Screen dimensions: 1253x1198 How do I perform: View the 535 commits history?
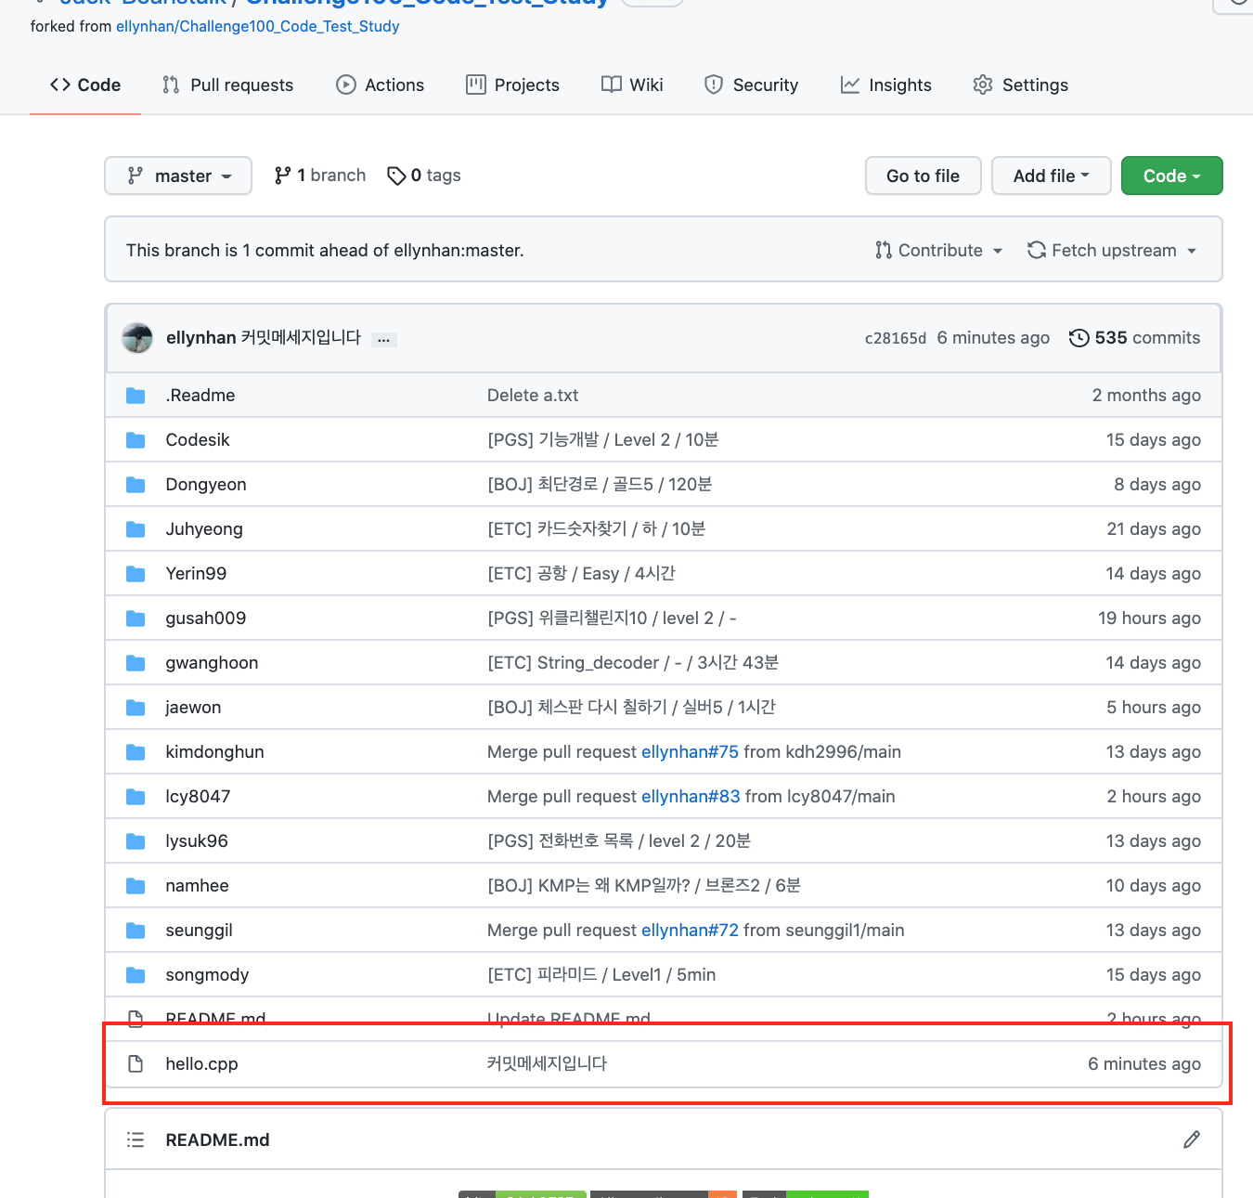[1135, 338]
